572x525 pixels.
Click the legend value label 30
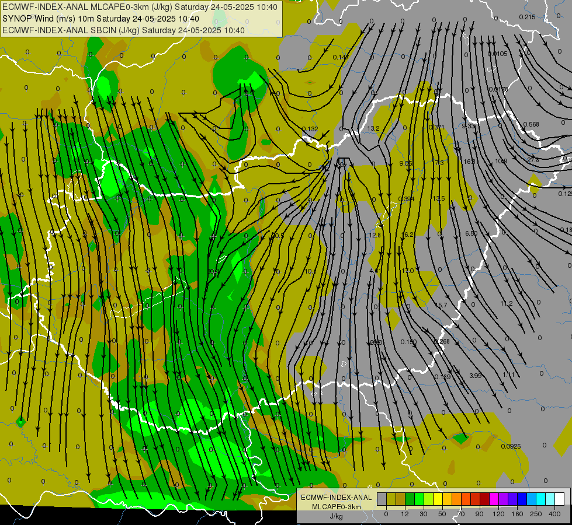click(424, 514)
